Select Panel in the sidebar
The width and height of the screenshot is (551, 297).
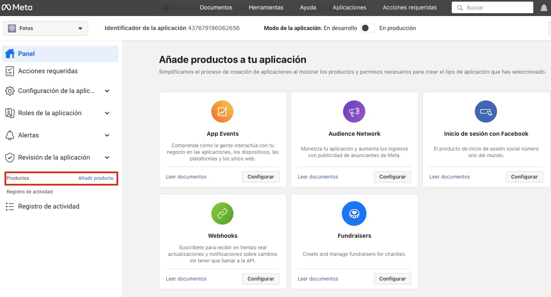[x=60, y=53]
